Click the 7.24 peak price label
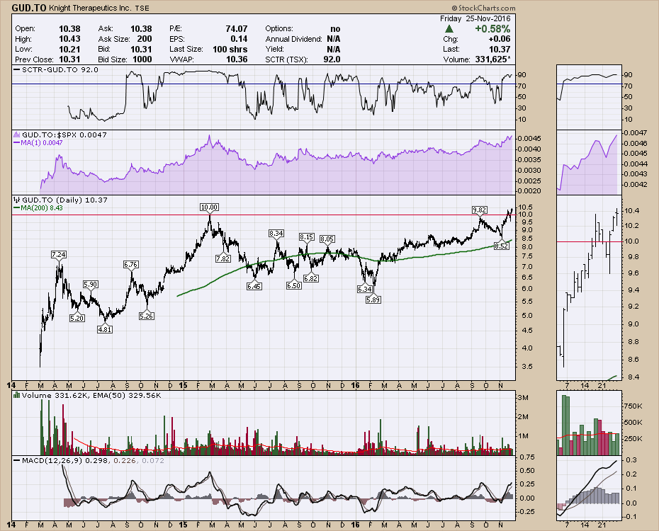The width and height of the screenshot is (659, 531). pos(59,254)
